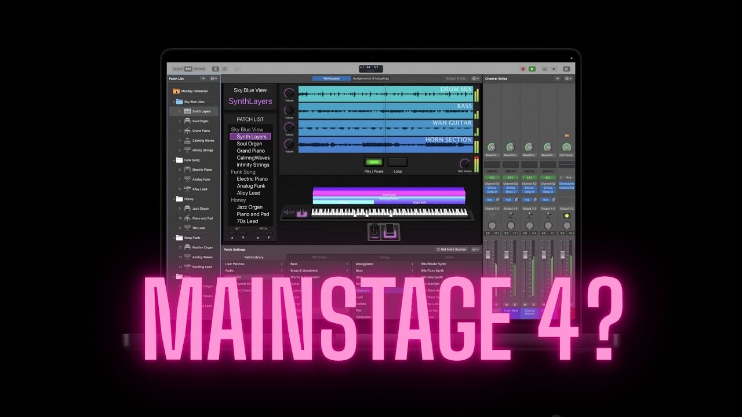Toggle the Assign & Map button
742x417 pixels.
coord(456,78)
